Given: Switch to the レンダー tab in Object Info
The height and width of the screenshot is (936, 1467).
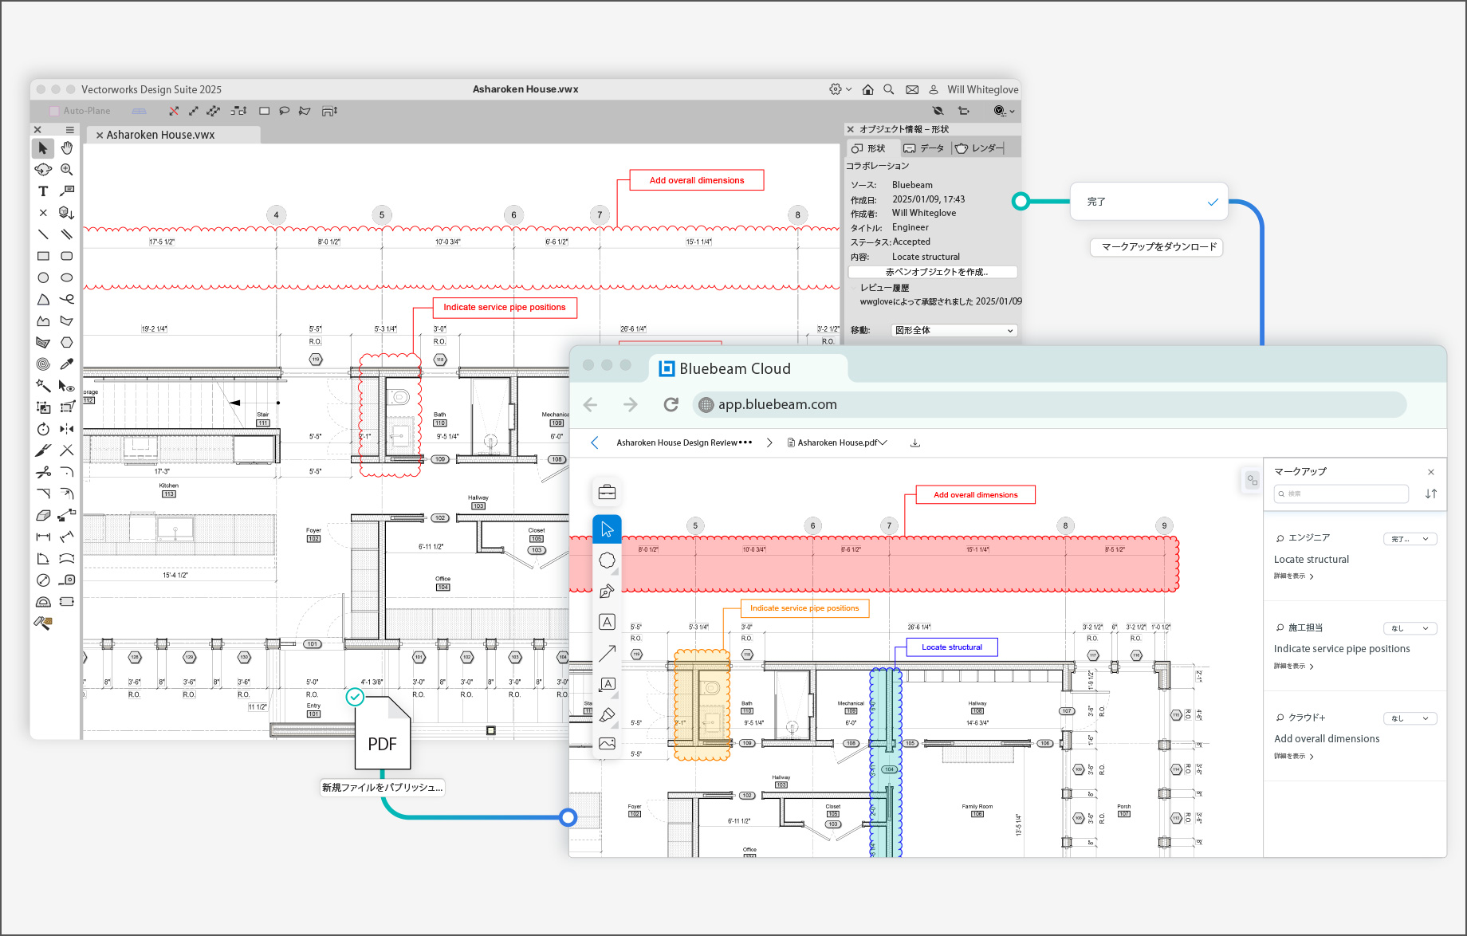Looking at the screenshot, I should click(x=978, y=148).
